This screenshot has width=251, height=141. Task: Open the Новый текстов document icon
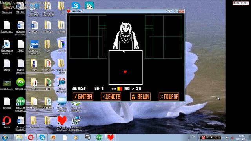(20, 66)
